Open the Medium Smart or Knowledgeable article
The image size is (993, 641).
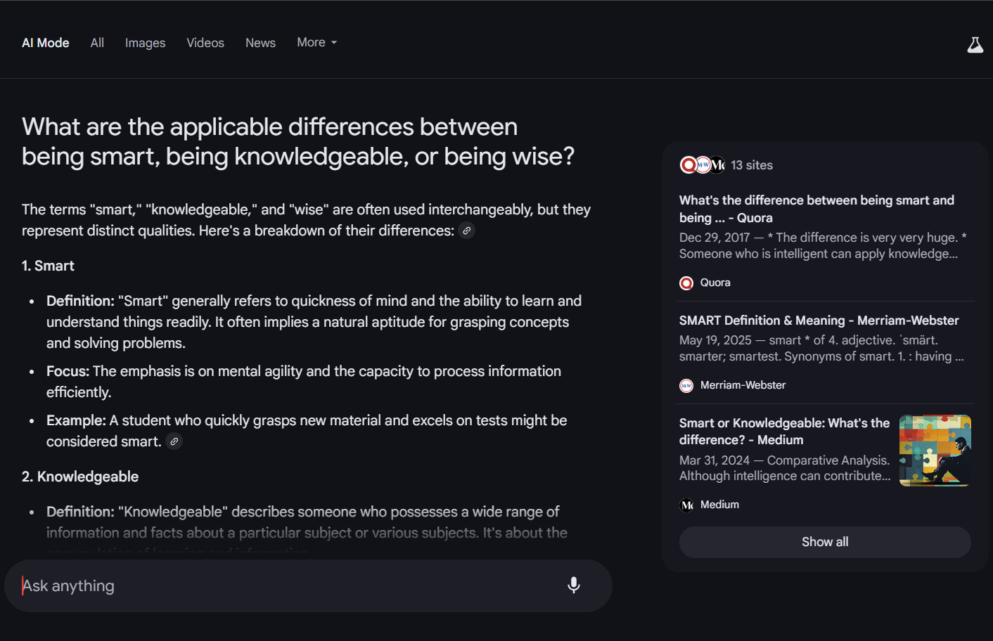click(783, 431)
